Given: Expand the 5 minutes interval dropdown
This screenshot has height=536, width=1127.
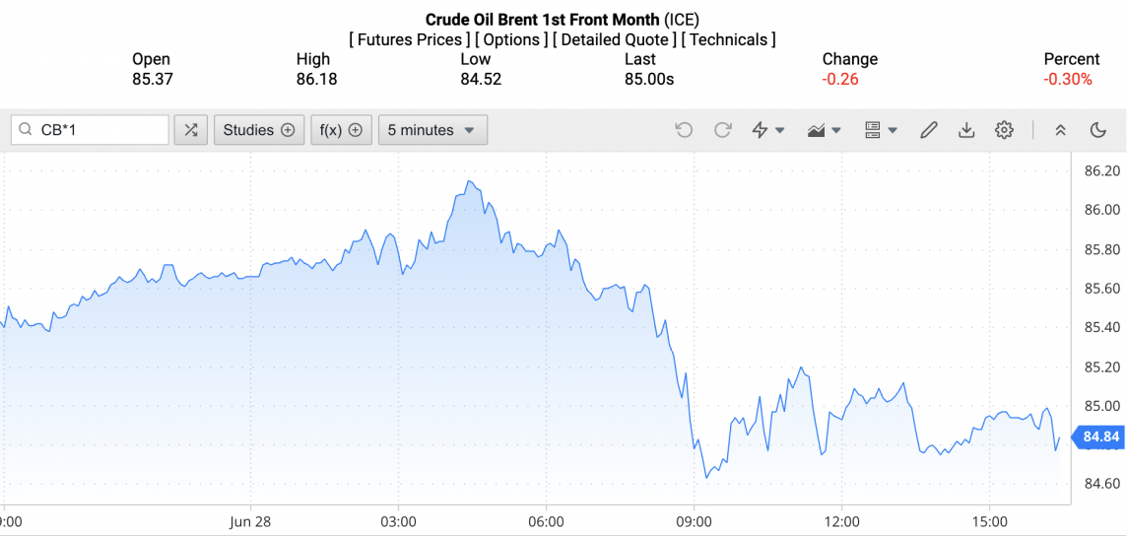Looking at the screenshot, I should [432, 130].
